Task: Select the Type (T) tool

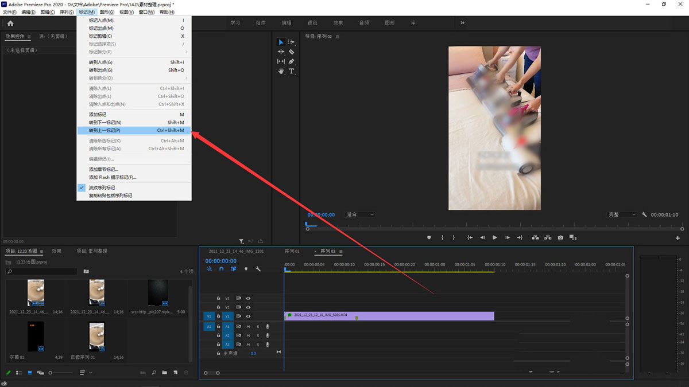Action: click(292, 71)
